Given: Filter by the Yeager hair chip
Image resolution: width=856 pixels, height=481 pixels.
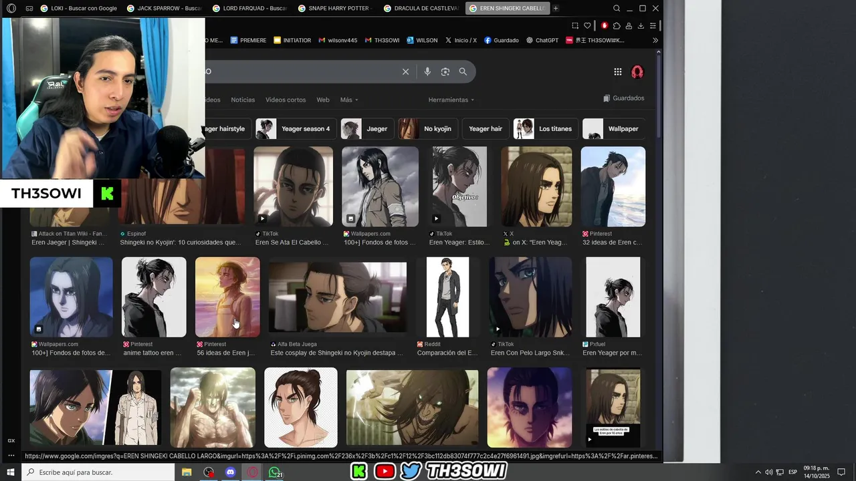Looking at the screenshot, I should [486, 128].
